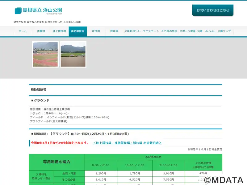Open the その他の施設 menu item
This screenshot has height=185, width=247.
pos(169,31)
